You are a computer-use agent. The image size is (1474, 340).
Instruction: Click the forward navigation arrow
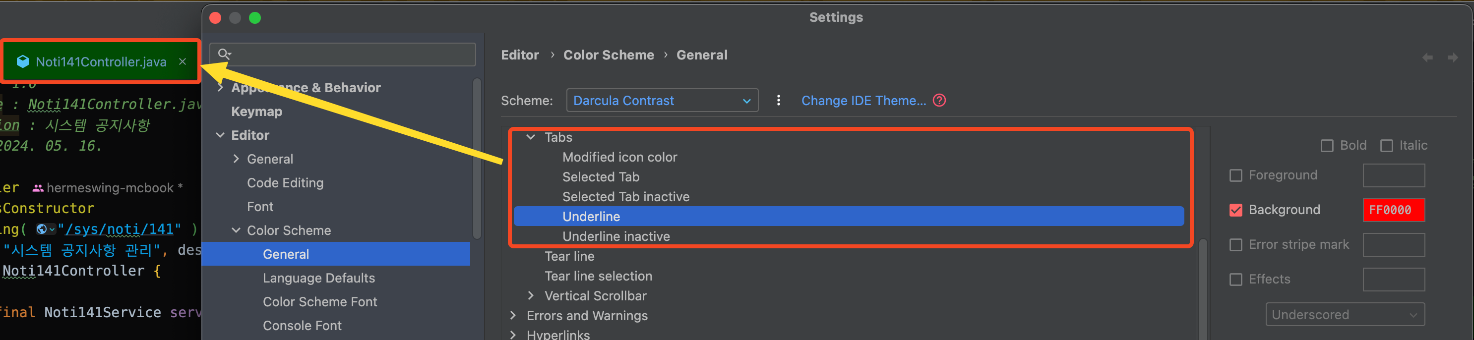pos(1452,57)
